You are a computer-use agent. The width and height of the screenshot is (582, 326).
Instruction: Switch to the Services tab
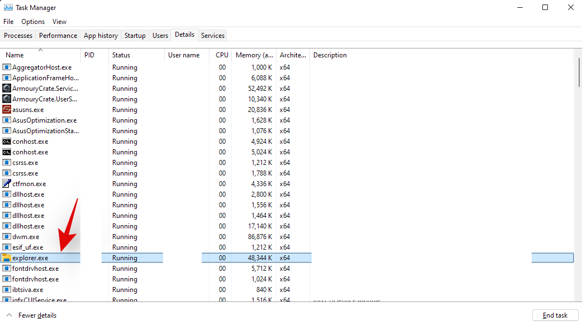[x=213, y=36]
